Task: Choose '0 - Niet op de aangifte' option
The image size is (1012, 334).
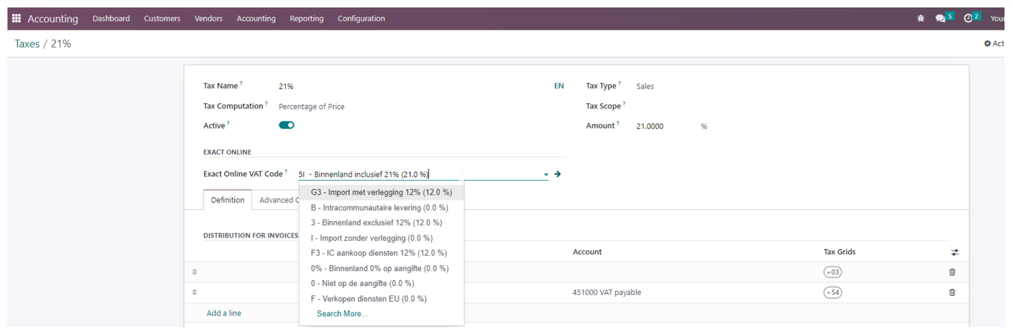Action: [362, 283]
